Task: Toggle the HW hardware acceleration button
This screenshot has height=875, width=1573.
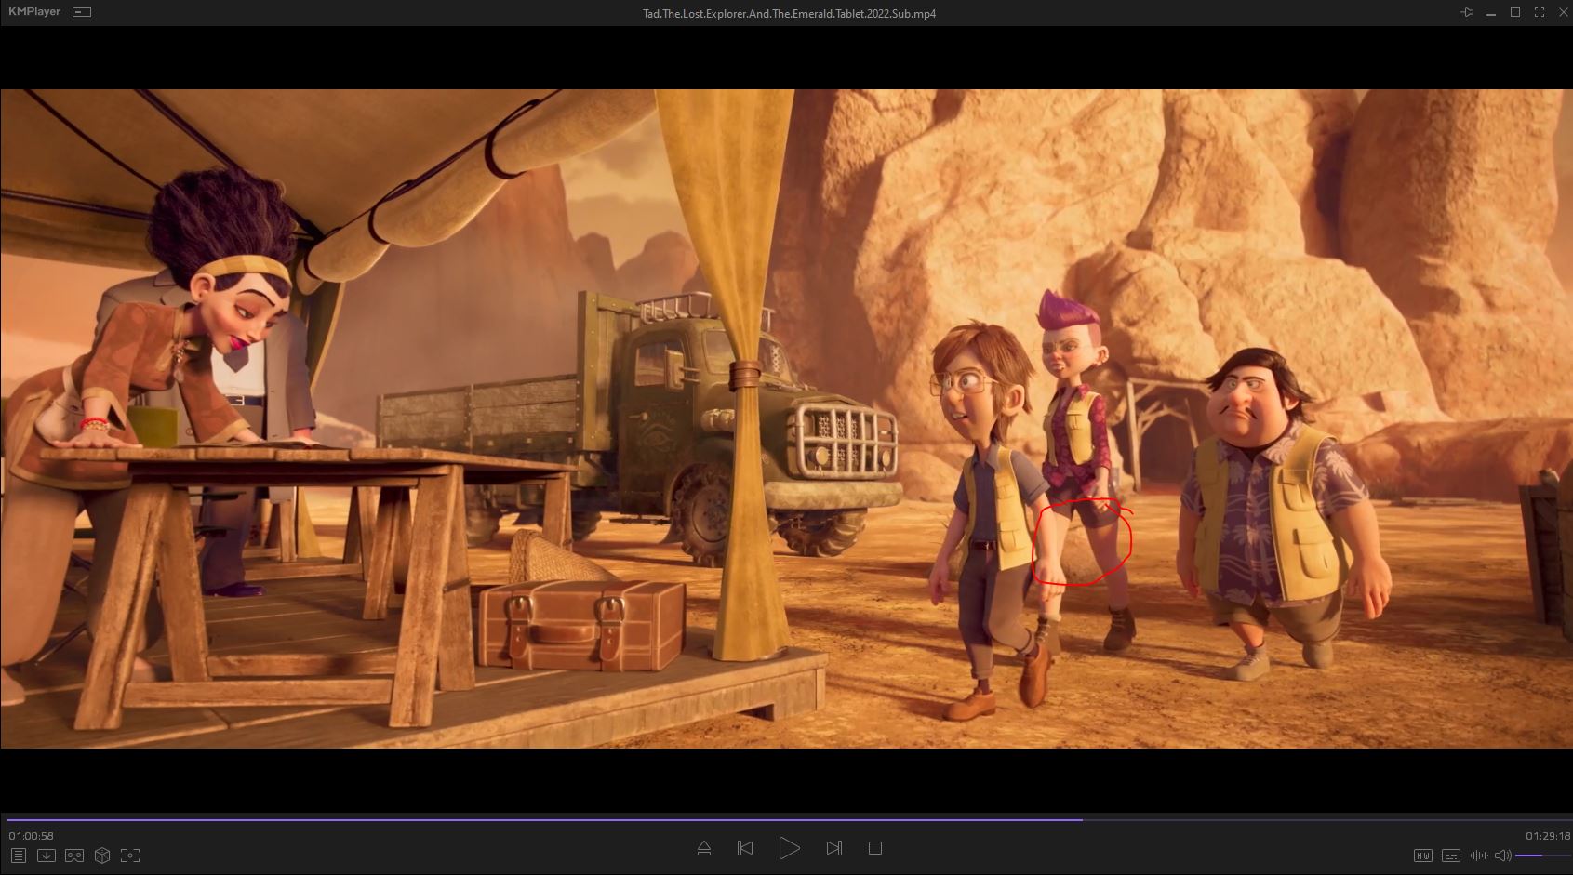Action: [x=1422, y=855]
